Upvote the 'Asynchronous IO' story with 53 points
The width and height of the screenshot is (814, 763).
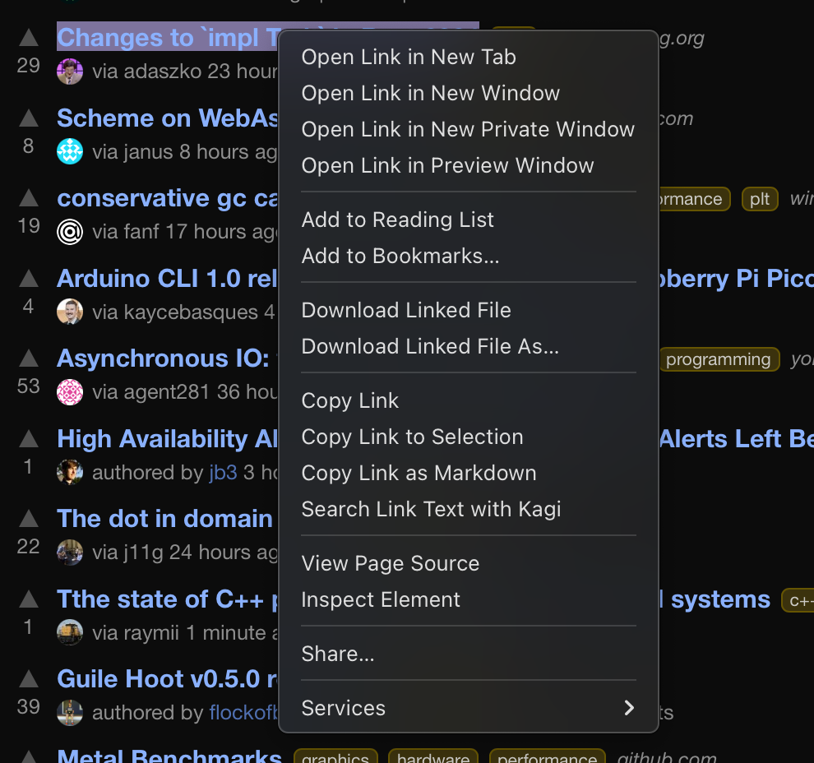[x=29, y=358]
